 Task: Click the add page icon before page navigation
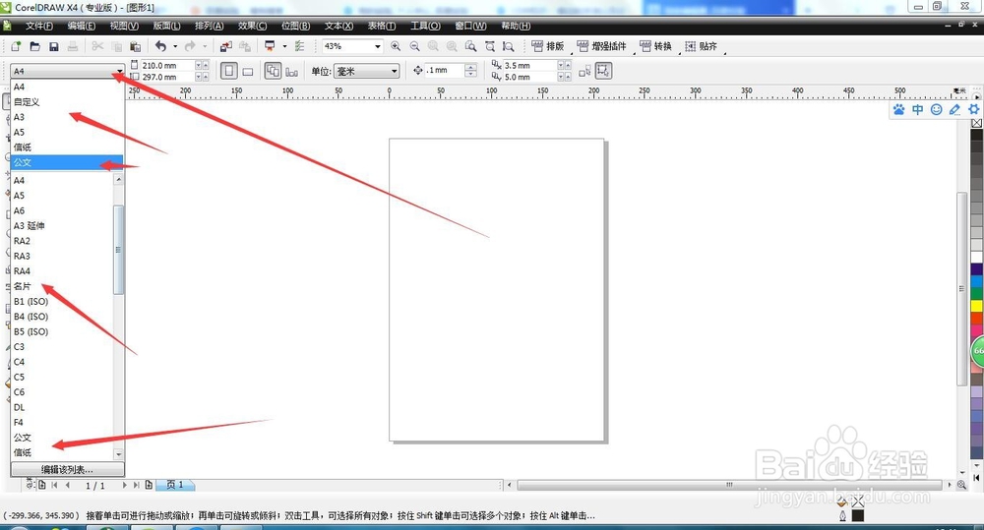click(x=42, y=485)
